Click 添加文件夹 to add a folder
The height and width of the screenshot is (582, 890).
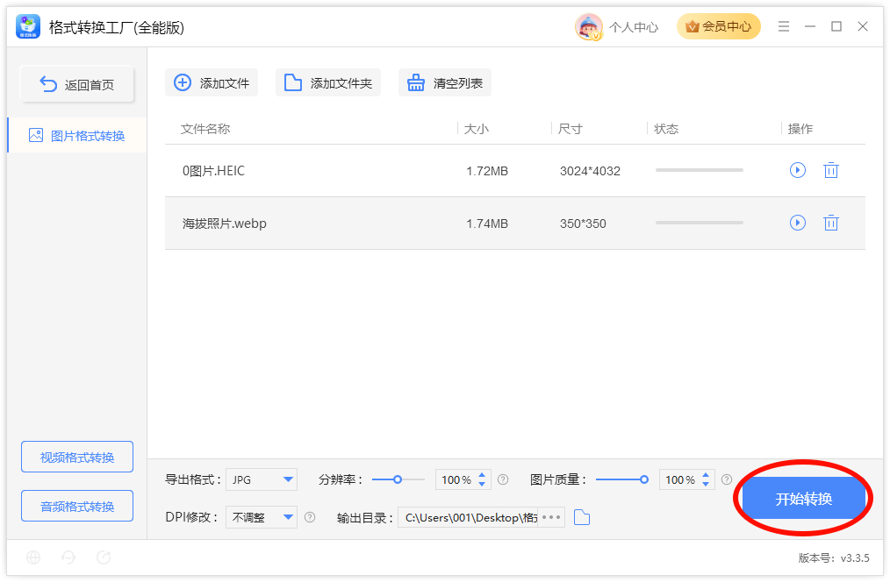pos(328,82)
